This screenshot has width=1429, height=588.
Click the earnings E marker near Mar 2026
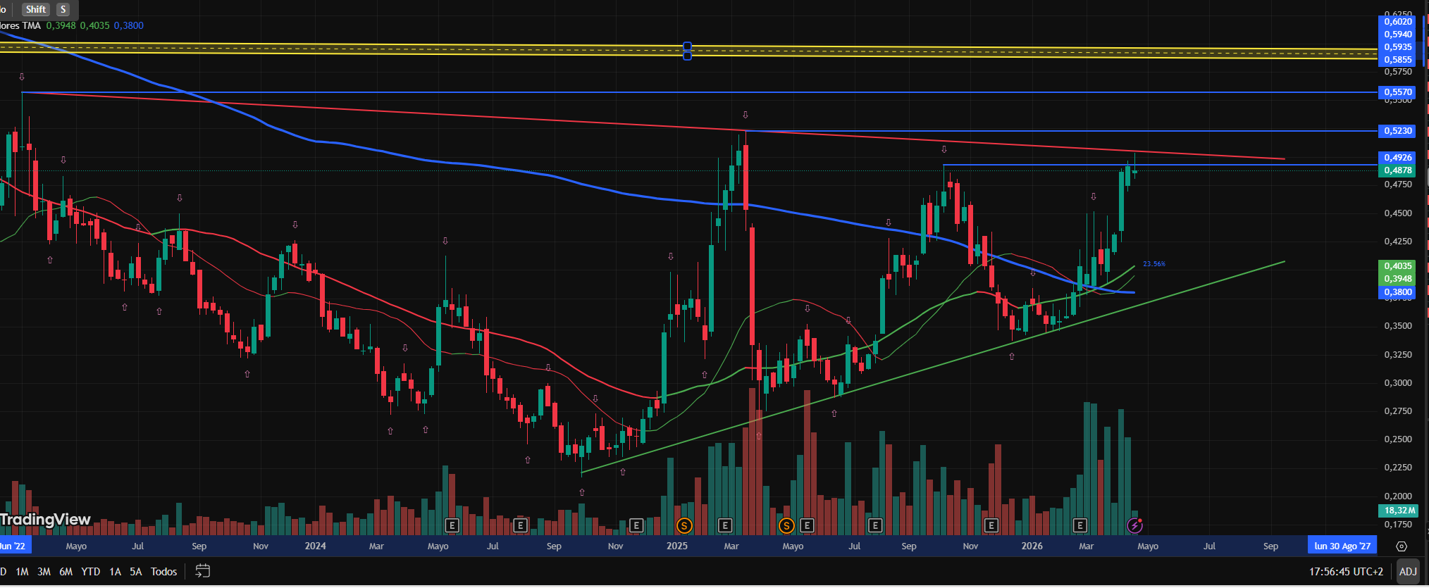1080,525
